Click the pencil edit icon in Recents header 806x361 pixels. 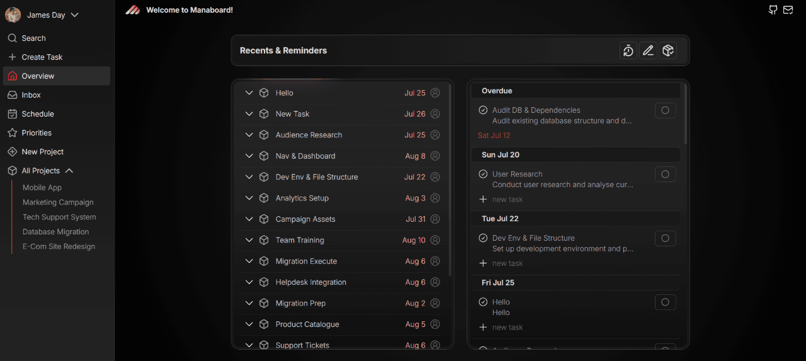click(648, 50)
